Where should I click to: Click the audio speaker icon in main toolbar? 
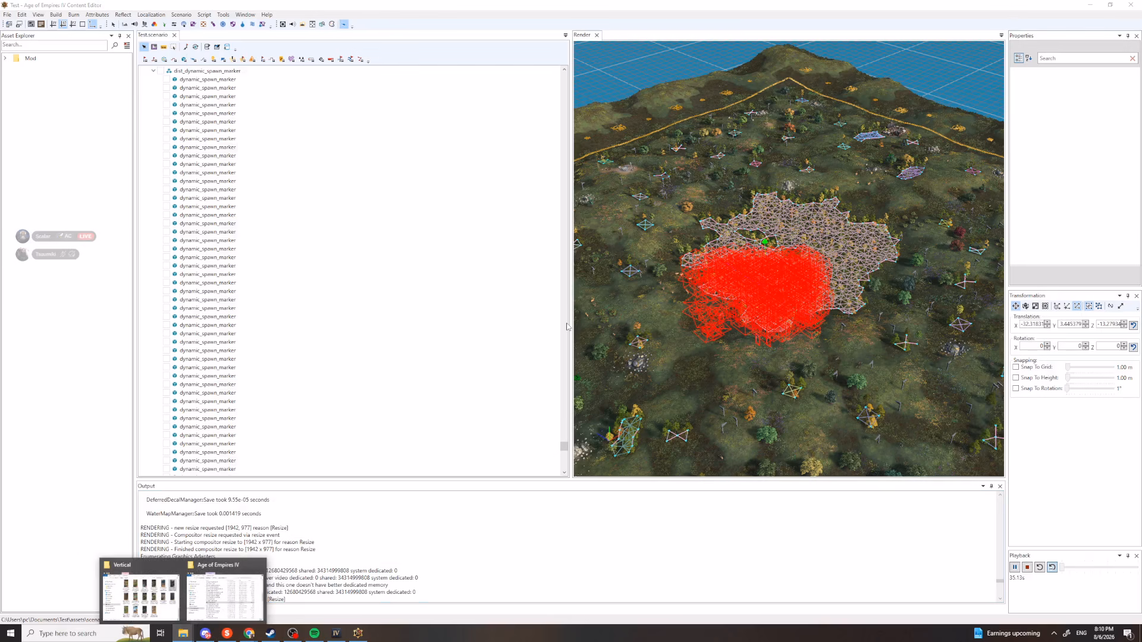pyautogui.click(x=134, y=24)
